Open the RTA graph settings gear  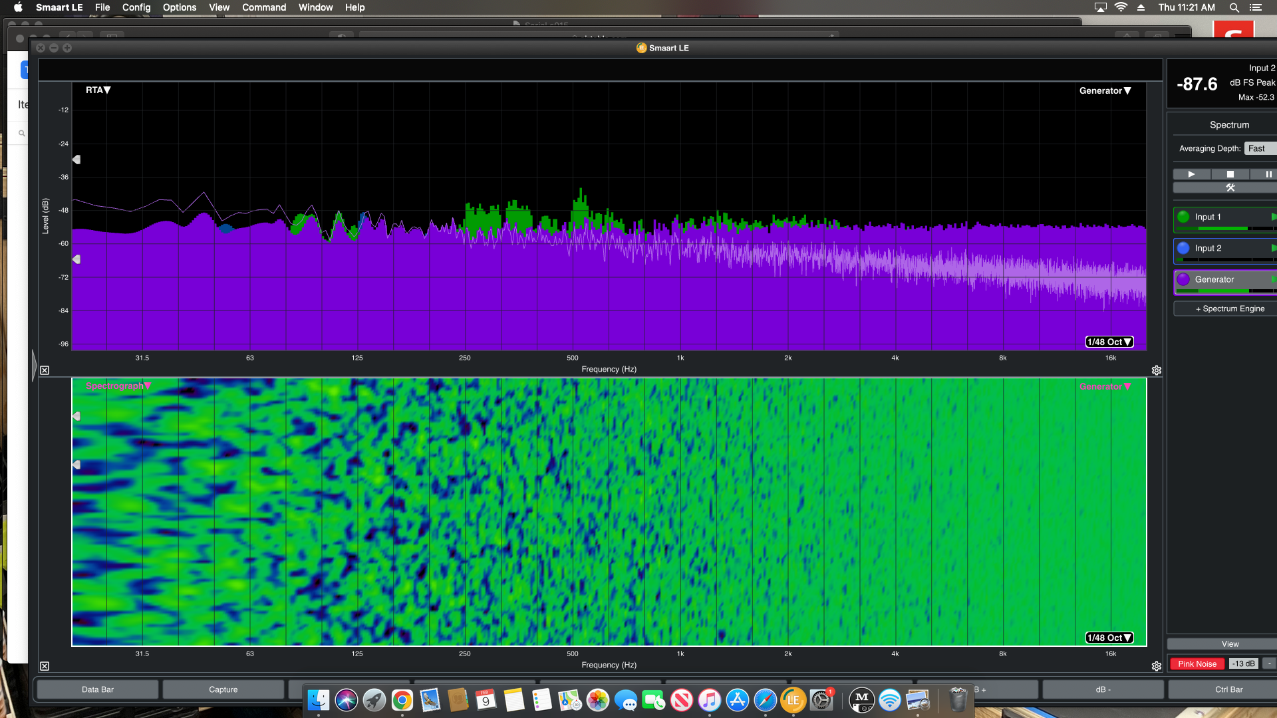1157,370
